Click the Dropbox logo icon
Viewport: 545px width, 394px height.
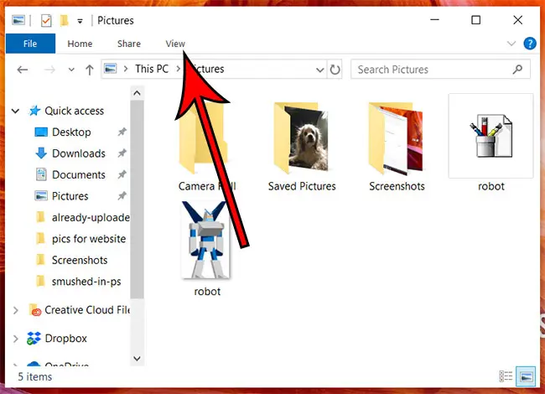point(34,339)
